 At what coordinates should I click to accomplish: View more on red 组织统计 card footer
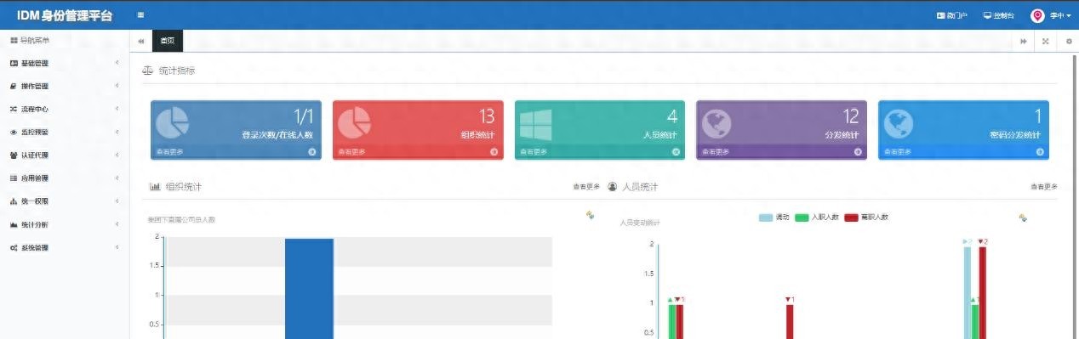coord(418,152)
